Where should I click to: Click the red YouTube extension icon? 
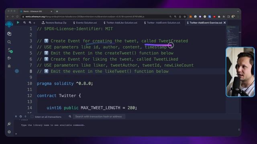tap(214, 17)
